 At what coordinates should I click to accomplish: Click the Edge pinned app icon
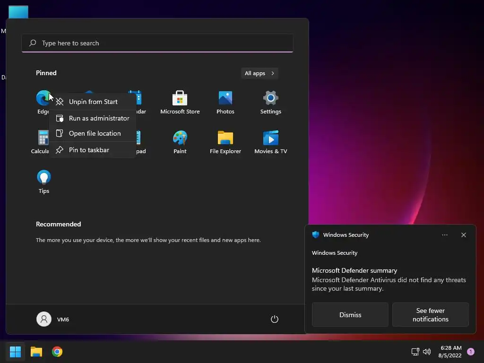[x=42, y=99]
